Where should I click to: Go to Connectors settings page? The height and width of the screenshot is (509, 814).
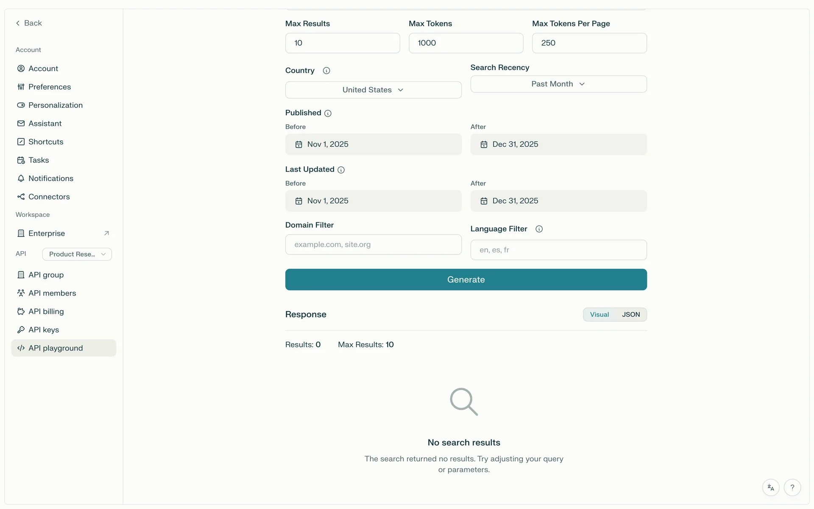pyautogui.click(x=49, y=197)
